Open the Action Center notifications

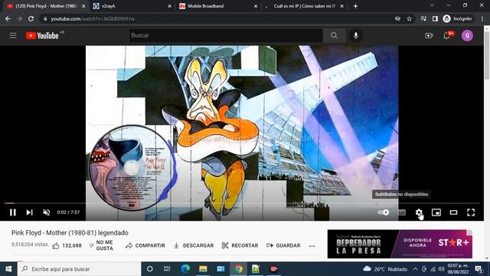tap(479, 269)
